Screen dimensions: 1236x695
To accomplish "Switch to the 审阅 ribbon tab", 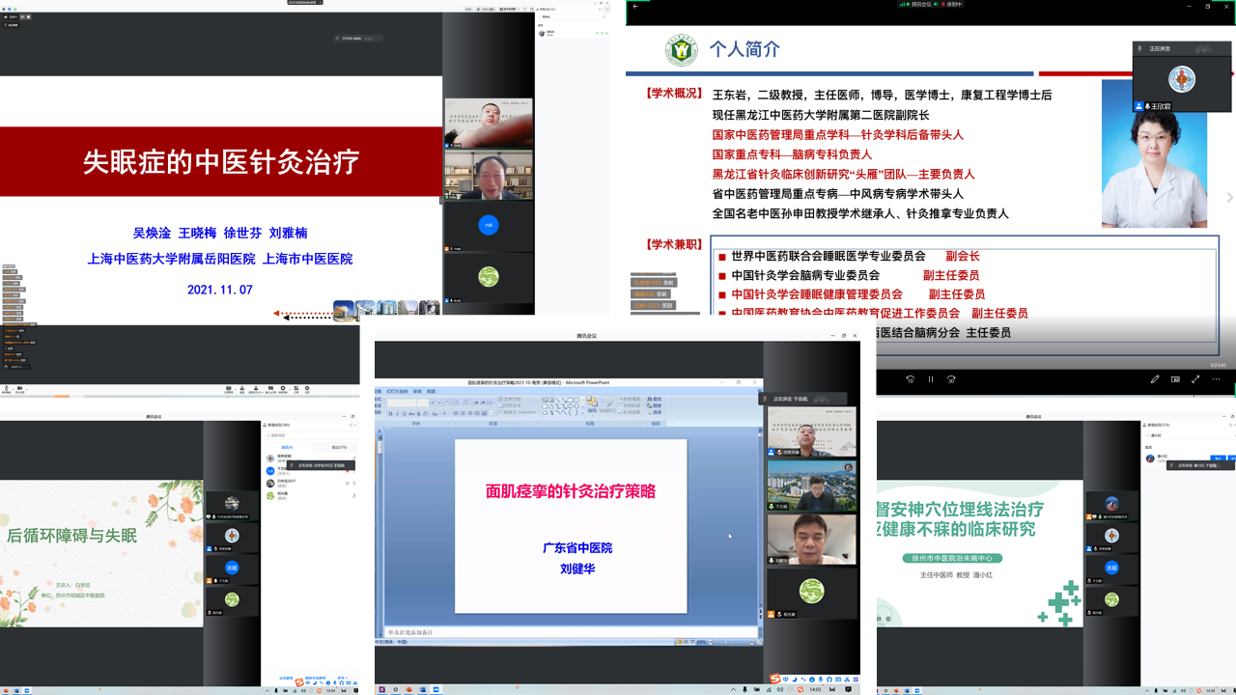I will (417, 391).
